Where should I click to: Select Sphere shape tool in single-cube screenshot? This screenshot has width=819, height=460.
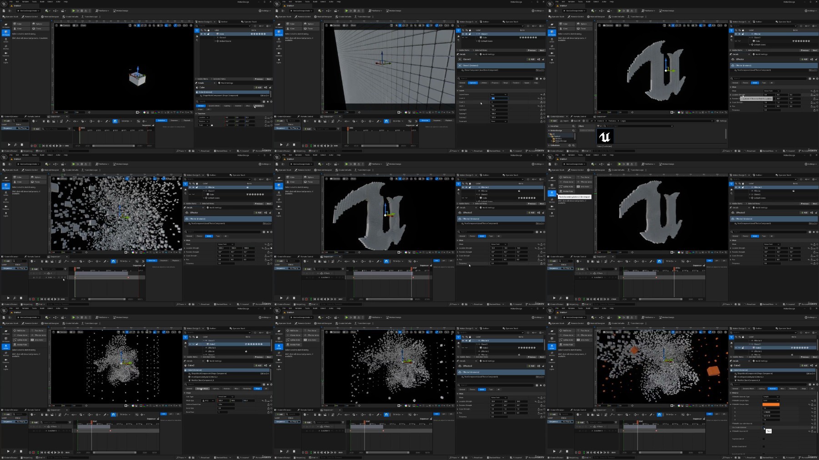tap(40, 24)
